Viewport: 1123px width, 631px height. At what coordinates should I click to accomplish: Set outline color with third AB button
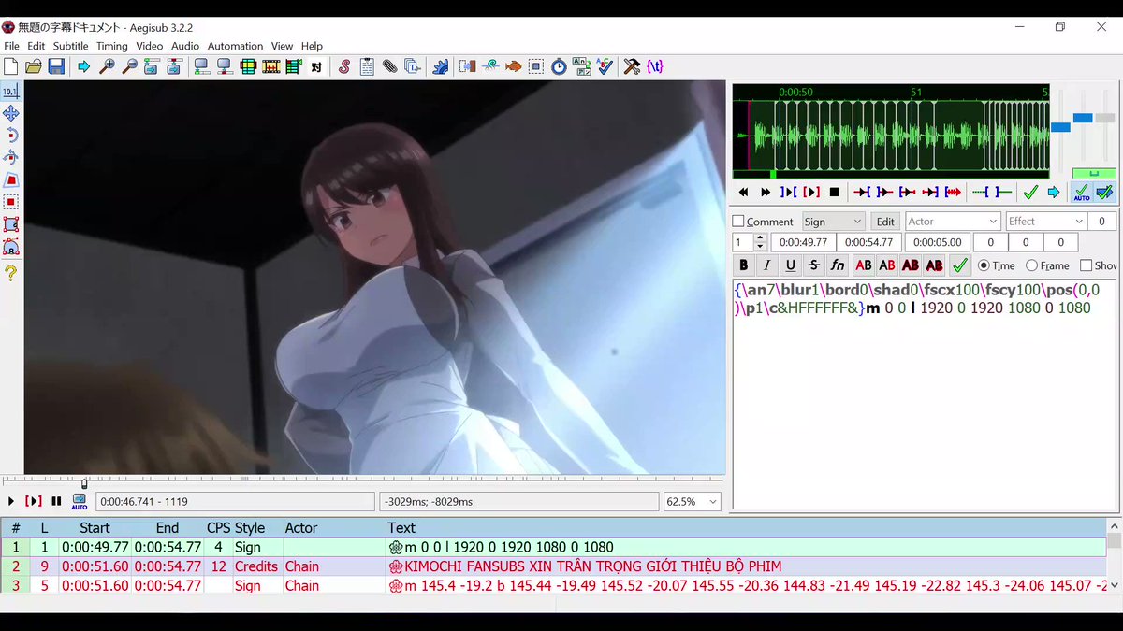click(x=911, y=265)
